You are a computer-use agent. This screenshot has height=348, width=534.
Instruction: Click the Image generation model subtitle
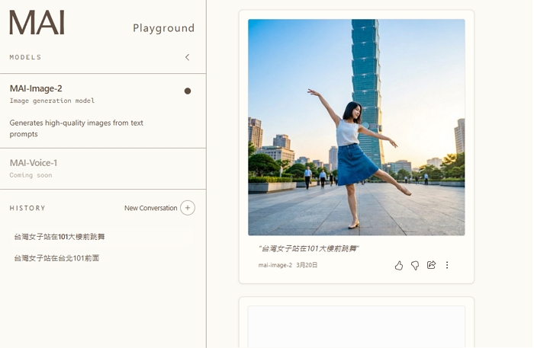click(52, 101)
